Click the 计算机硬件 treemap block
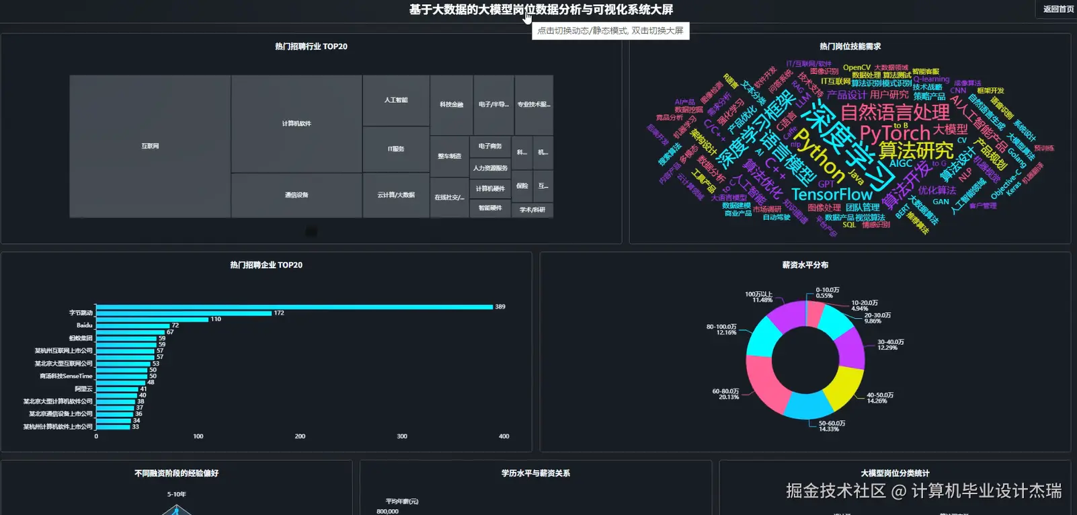This screenshot has width=1077, height=515. coord(490,189)
